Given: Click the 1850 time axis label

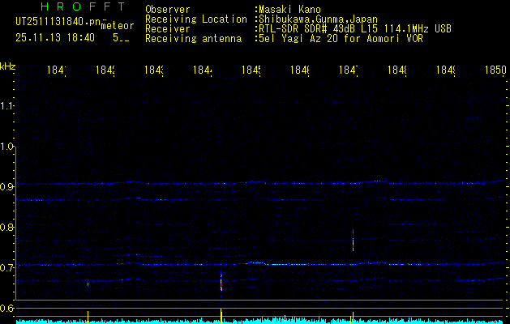Looking at the screenshot, I should pyautogui.click(x=496, y=71).
